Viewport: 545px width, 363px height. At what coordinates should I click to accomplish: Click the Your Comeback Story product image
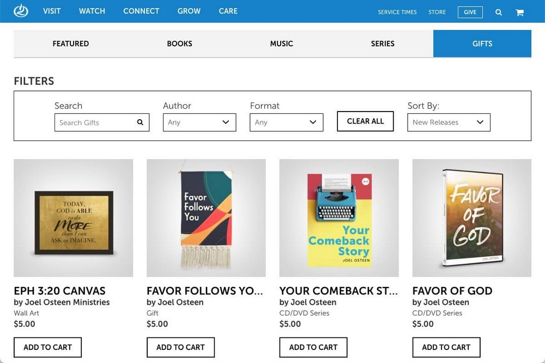pos(338,218)
